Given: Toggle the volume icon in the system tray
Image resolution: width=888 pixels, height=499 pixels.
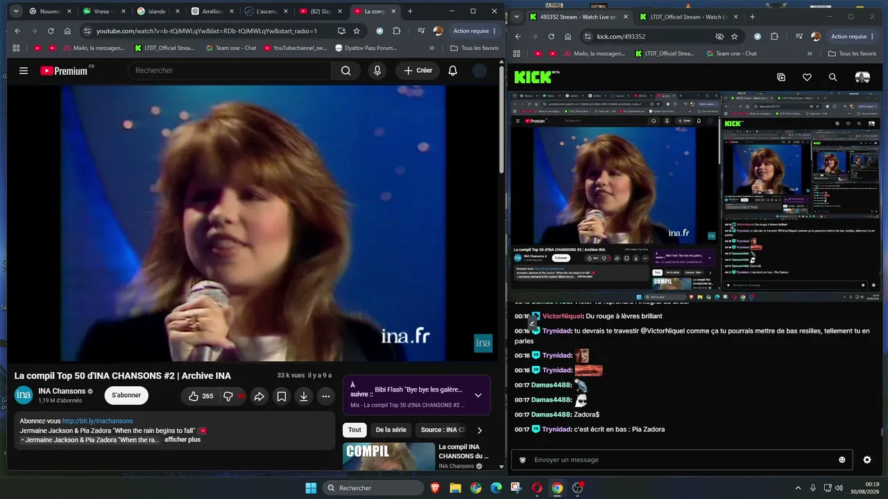Looking at the screenshot, I should click(839, 488).
